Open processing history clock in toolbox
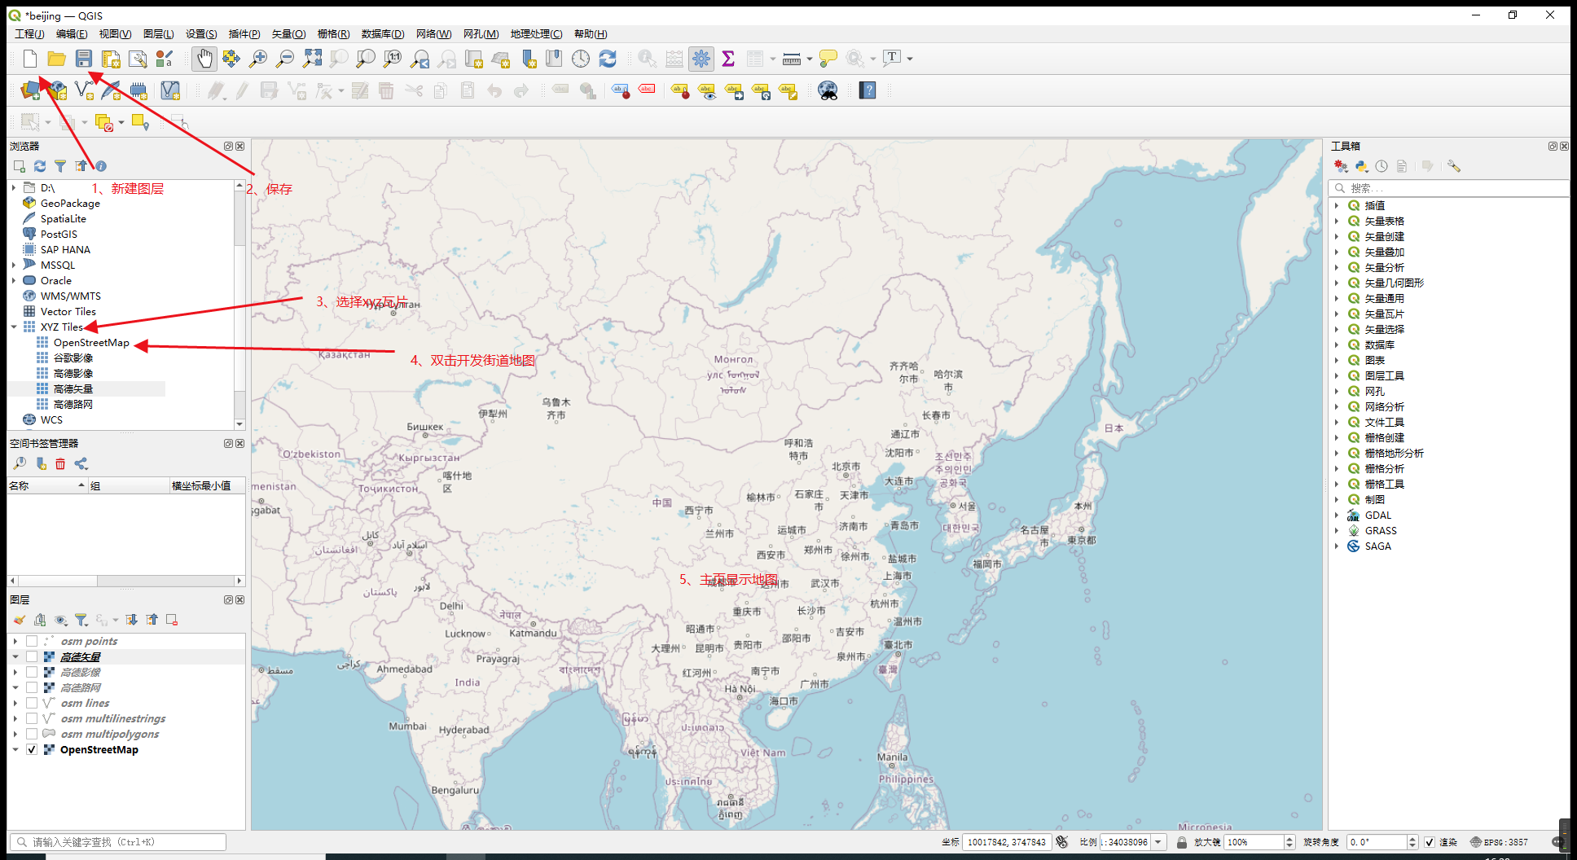 [x=1382, y=166]
